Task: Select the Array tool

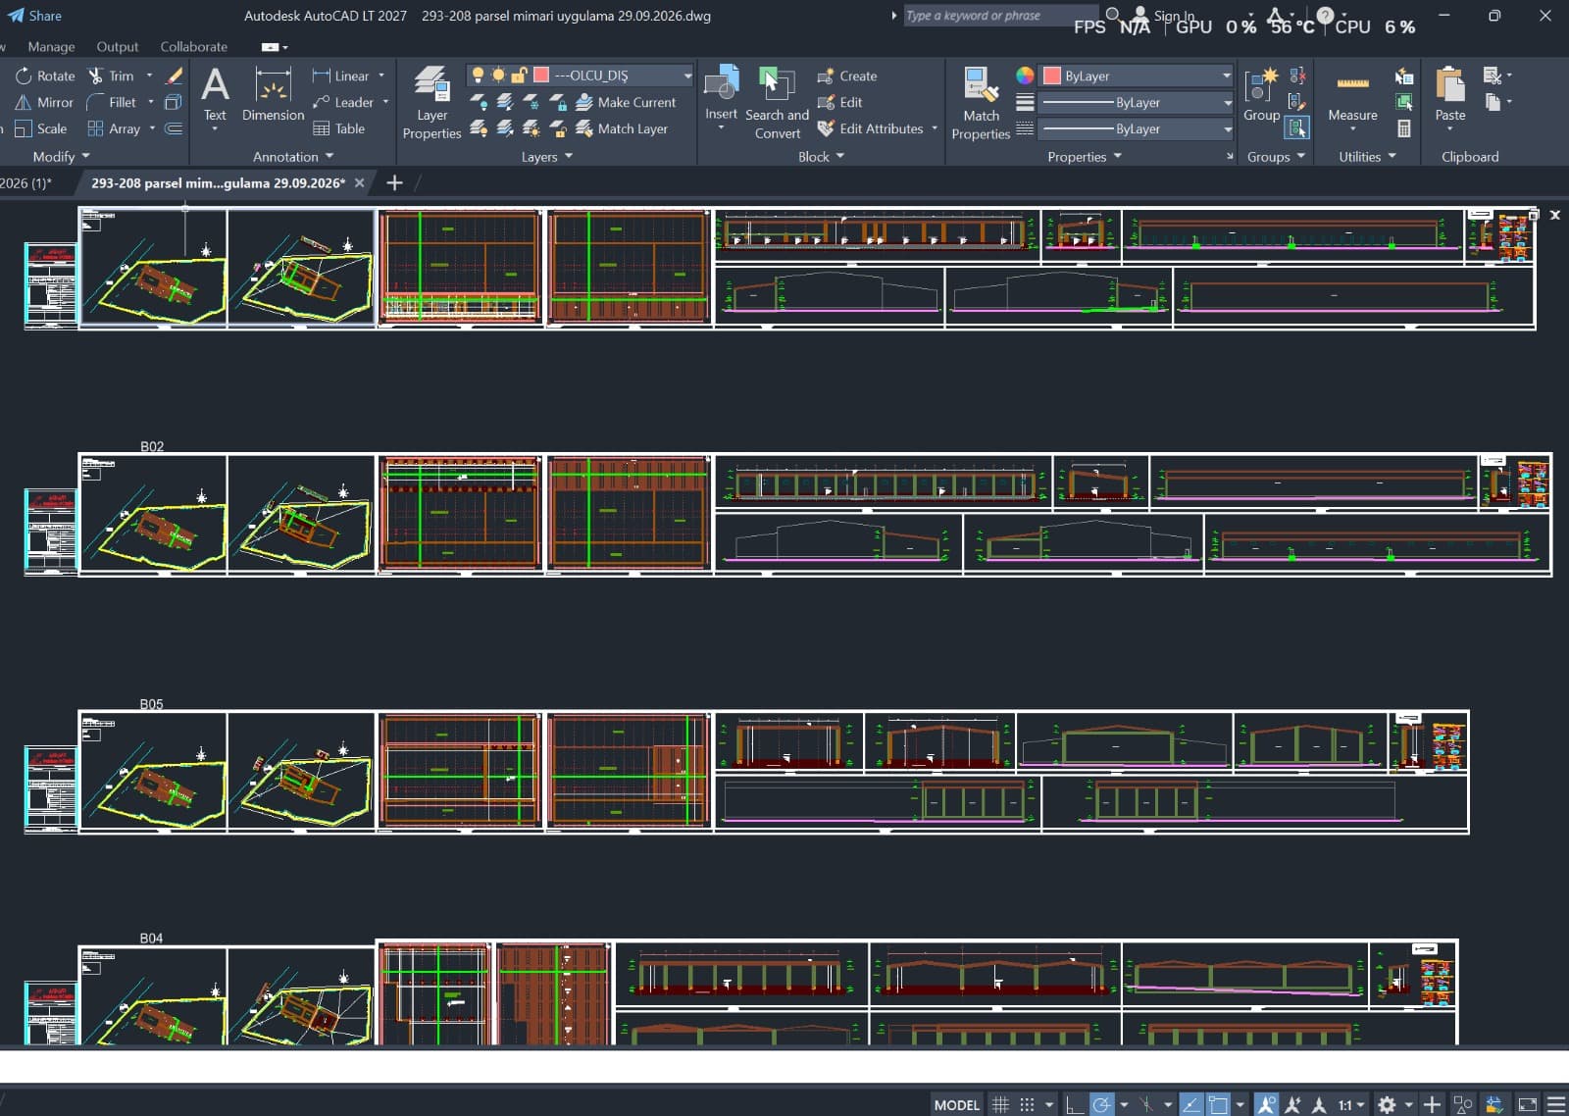Action: (x=114, y=128)
